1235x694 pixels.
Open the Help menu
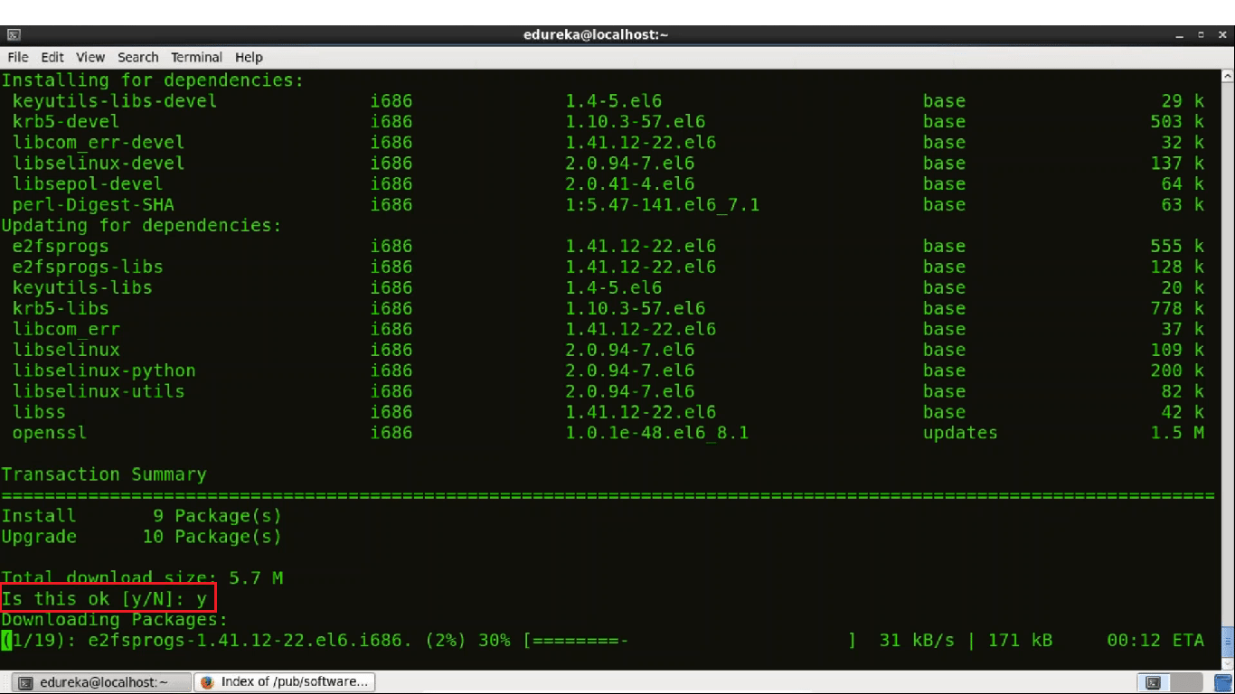click(x=249, y=57)
